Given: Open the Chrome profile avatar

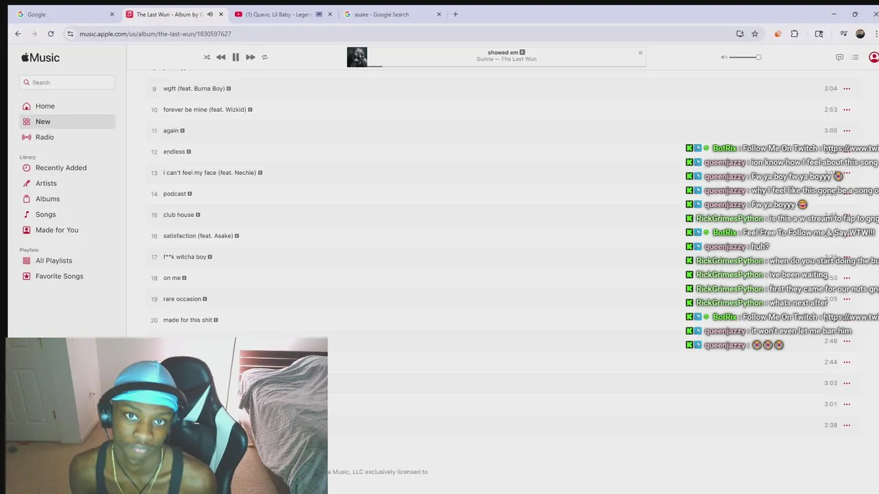Looking at the screenshot, I should [860, 34].
